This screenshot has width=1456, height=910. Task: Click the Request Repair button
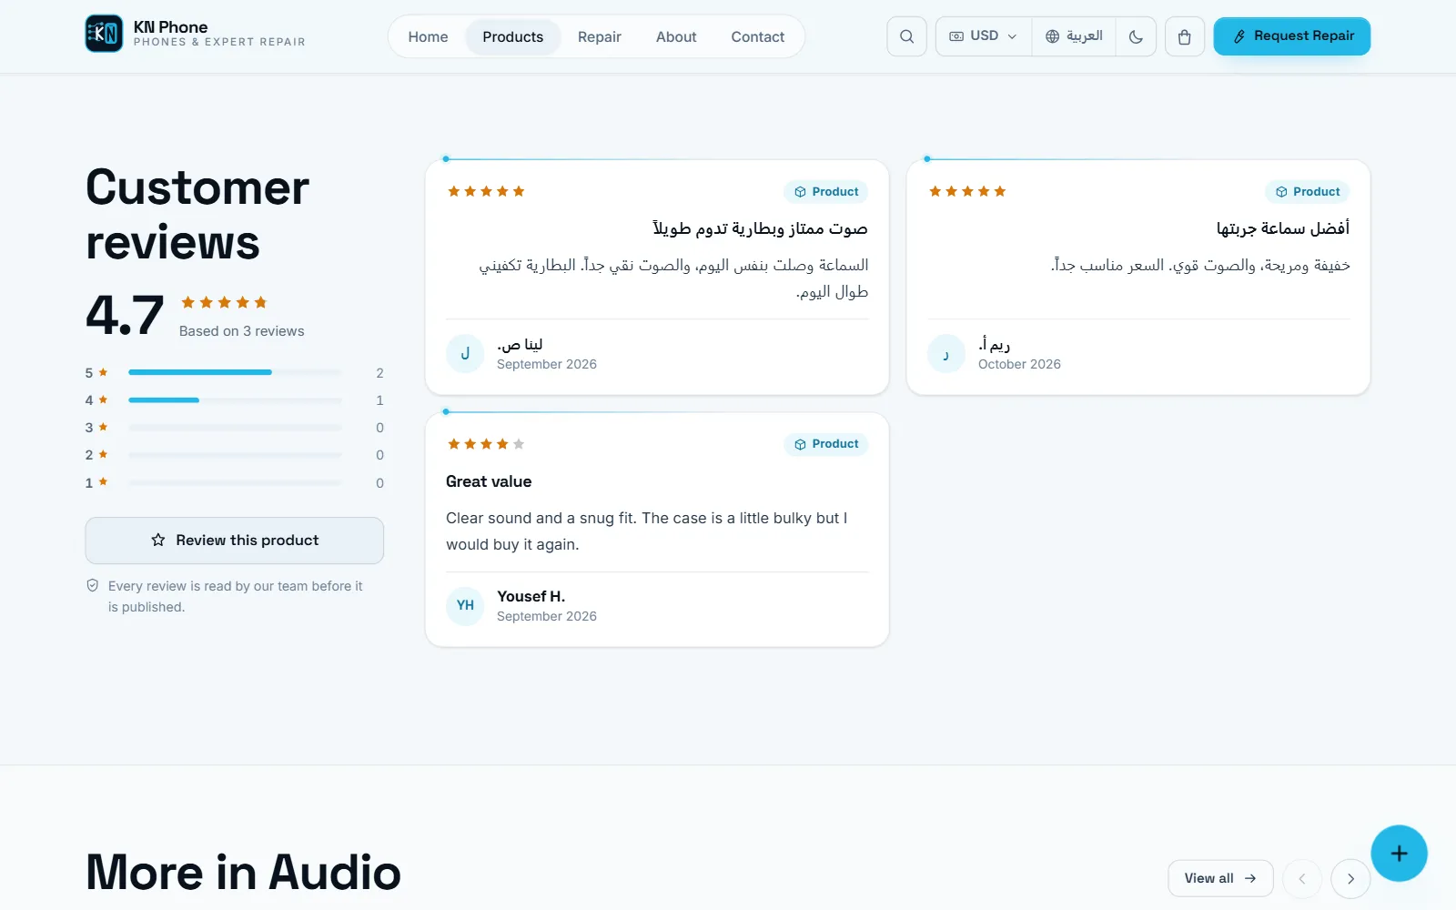point(1292,36)
